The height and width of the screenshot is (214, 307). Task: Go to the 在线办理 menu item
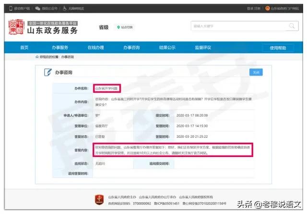95,48
